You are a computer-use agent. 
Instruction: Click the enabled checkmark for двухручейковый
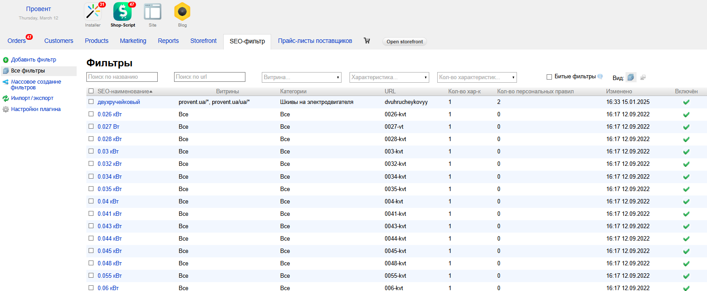pos(686,102)
